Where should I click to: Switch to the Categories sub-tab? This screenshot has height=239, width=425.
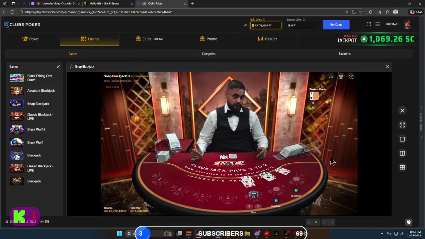(209, 54)
